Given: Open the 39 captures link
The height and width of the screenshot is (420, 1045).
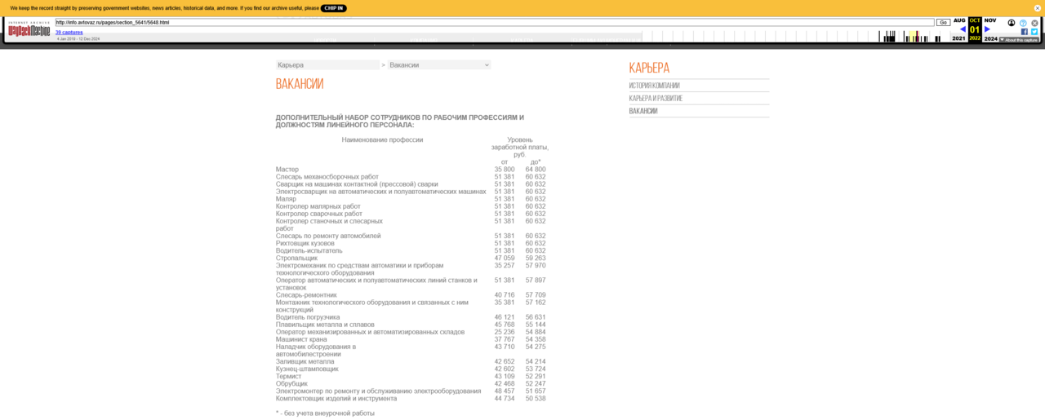Looking at the screenshot, I should [69, 33].
